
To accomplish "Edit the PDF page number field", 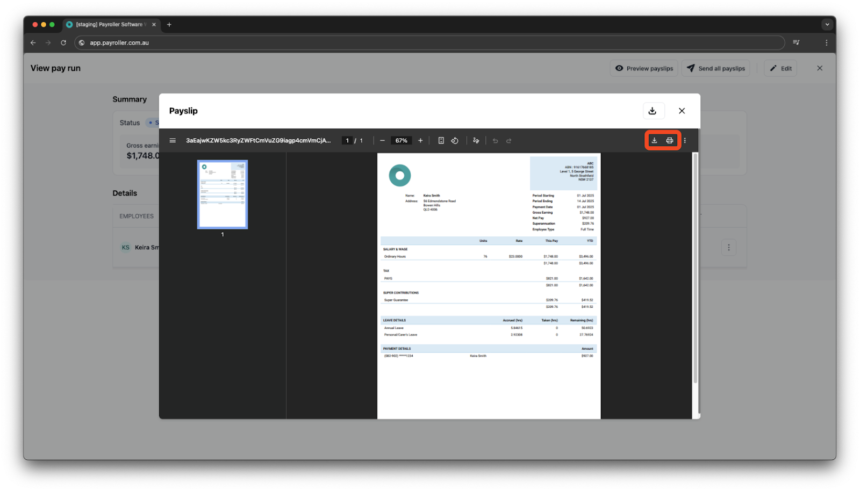I will point(347,141).
